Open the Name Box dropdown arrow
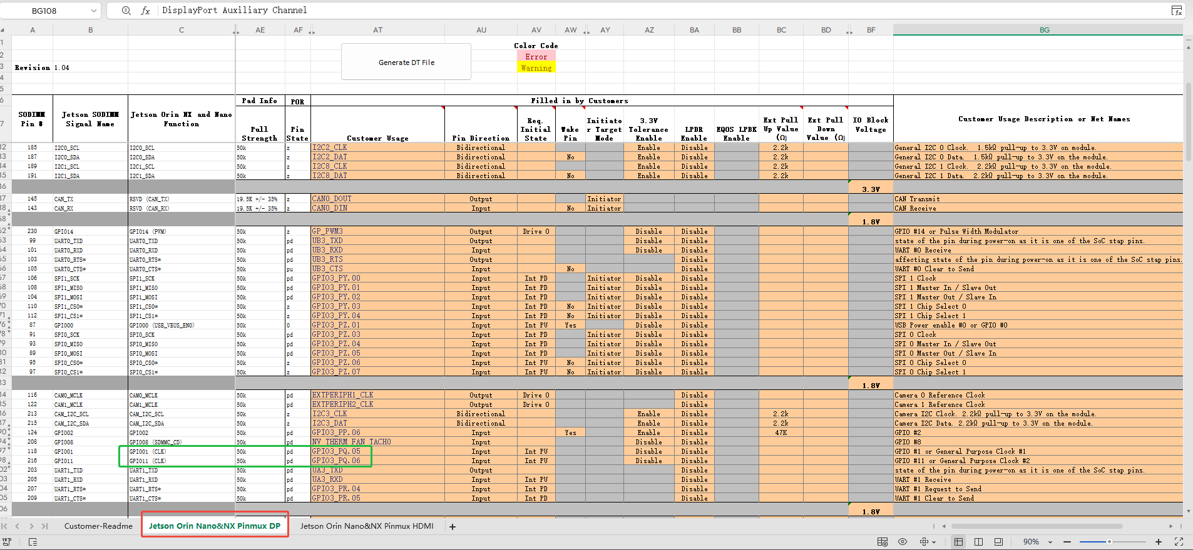1193x550 pixels. pyautogui.click(x=94, y=11)
